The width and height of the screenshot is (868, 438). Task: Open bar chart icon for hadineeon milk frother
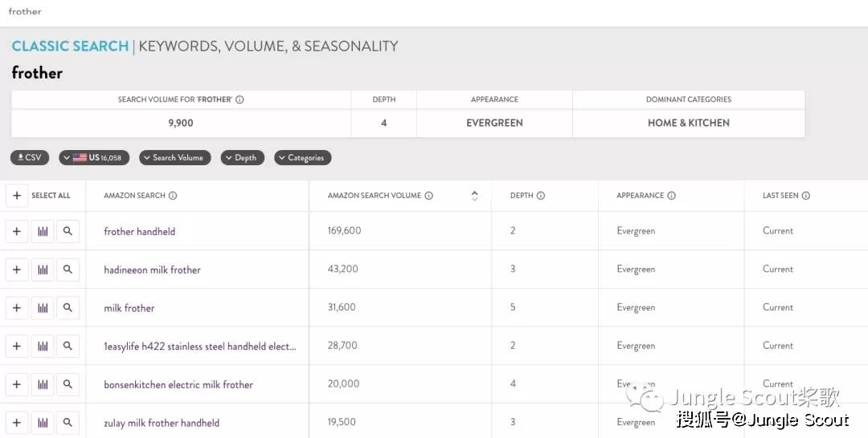click(43, 270)
